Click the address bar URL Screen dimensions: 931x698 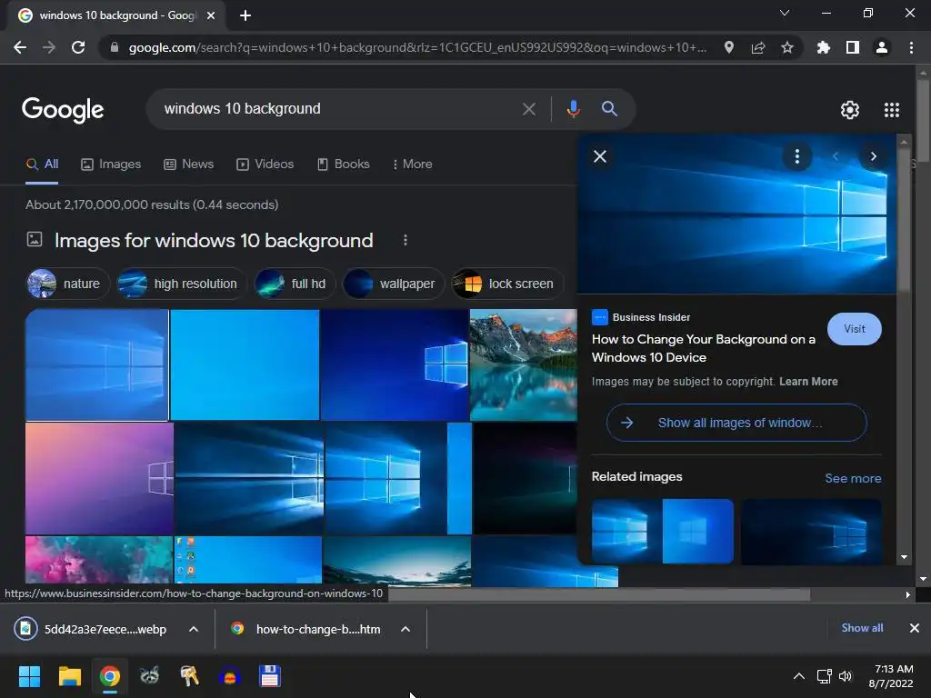point(416,47)
